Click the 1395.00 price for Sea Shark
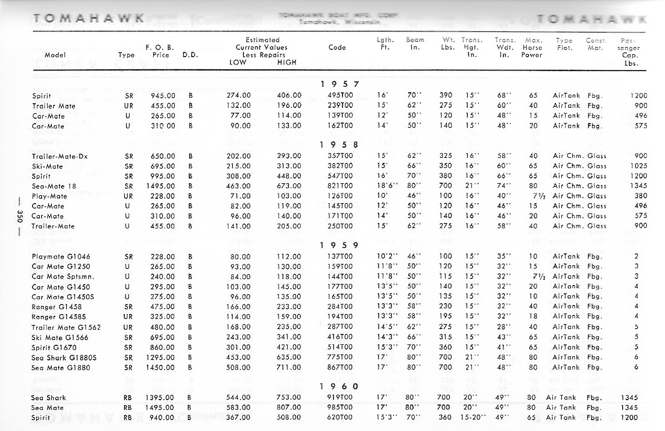The width and height of the screenshot is (665, 431). pyautogui.click(x=160, y=398)
